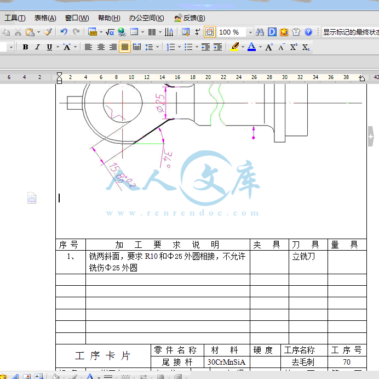Image resolution: width=379 pixels, height=379 pixels.
Task: Open the bullet style dropdown arrow
Action: pos(197,47)
